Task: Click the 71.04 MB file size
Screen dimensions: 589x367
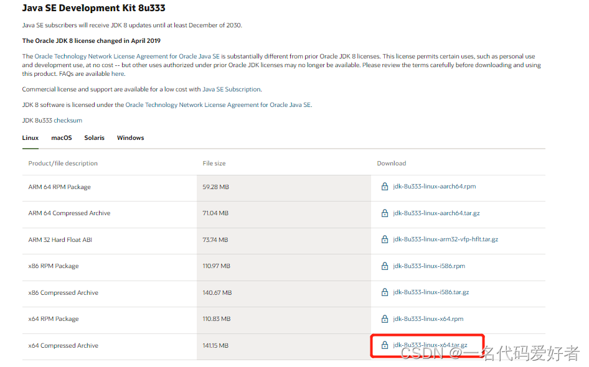Action: point(215,213)
